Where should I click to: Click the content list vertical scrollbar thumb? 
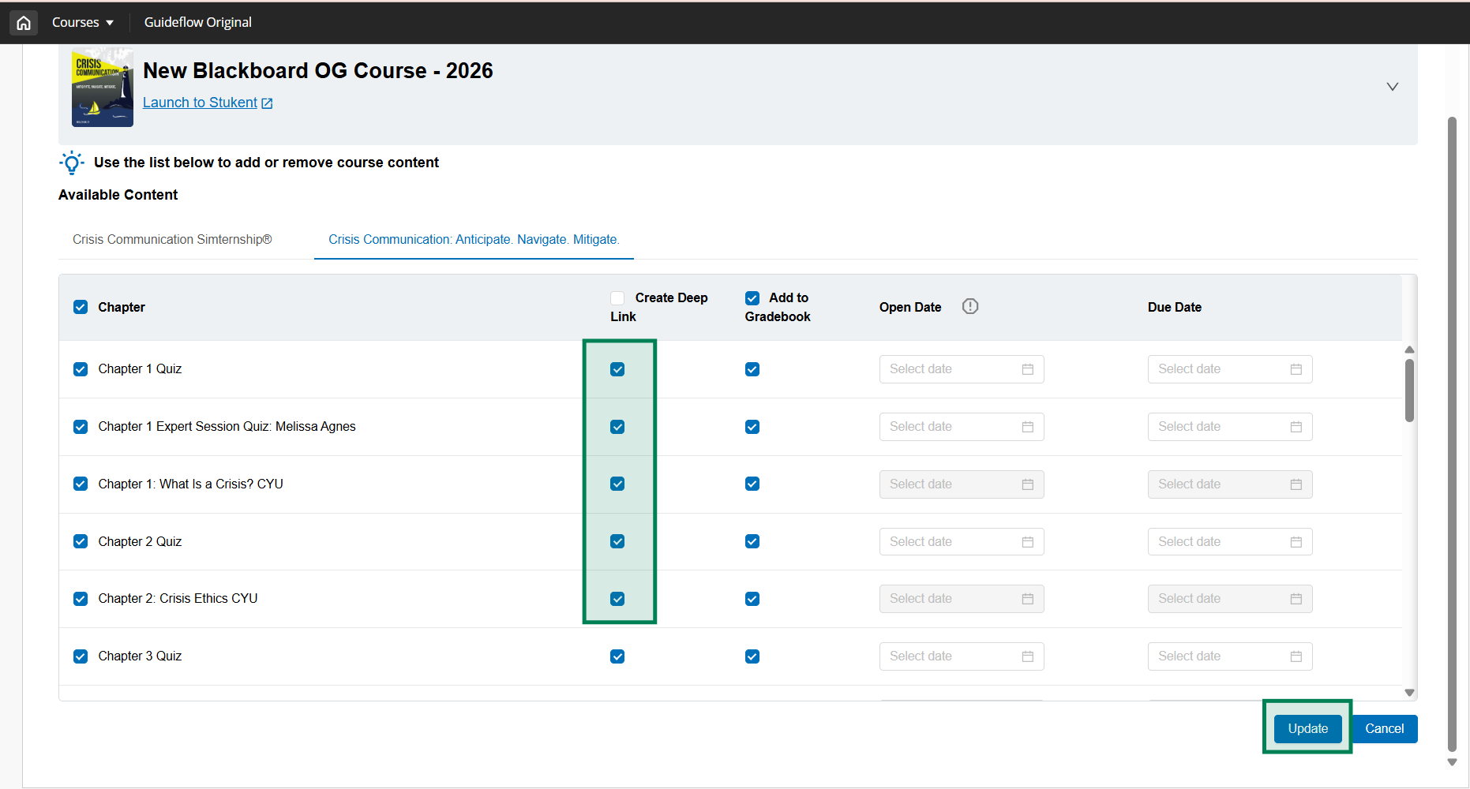(x=1409, y=391)
